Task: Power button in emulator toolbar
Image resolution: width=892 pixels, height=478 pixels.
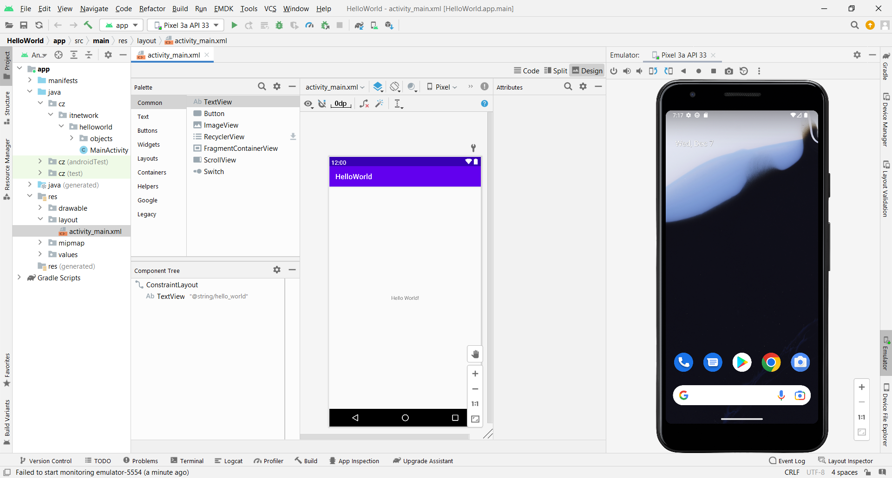Action: [614, 71]
